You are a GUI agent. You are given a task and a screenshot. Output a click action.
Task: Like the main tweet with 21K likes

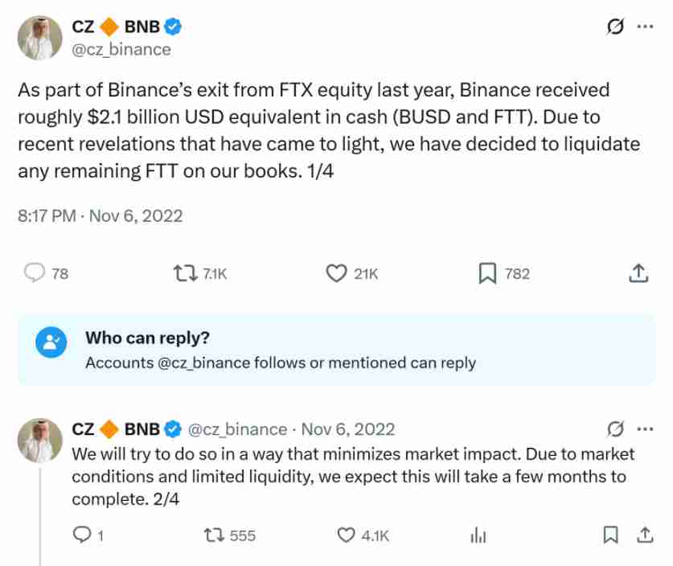[x=335, y=273]
